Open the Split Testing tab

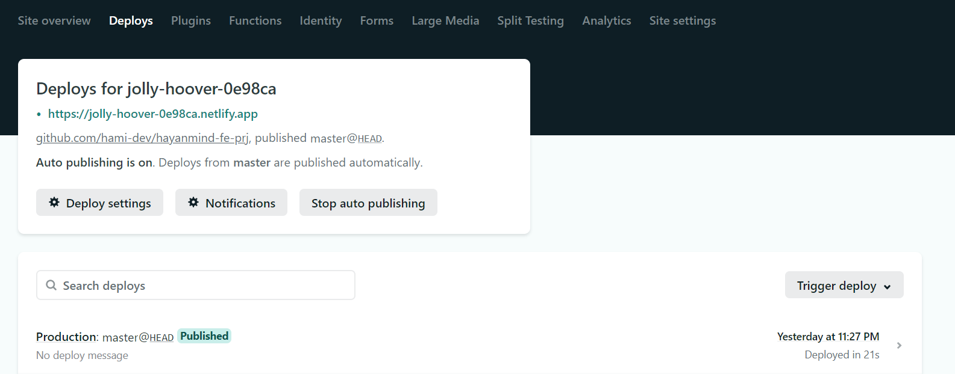(x=530, y=20)
